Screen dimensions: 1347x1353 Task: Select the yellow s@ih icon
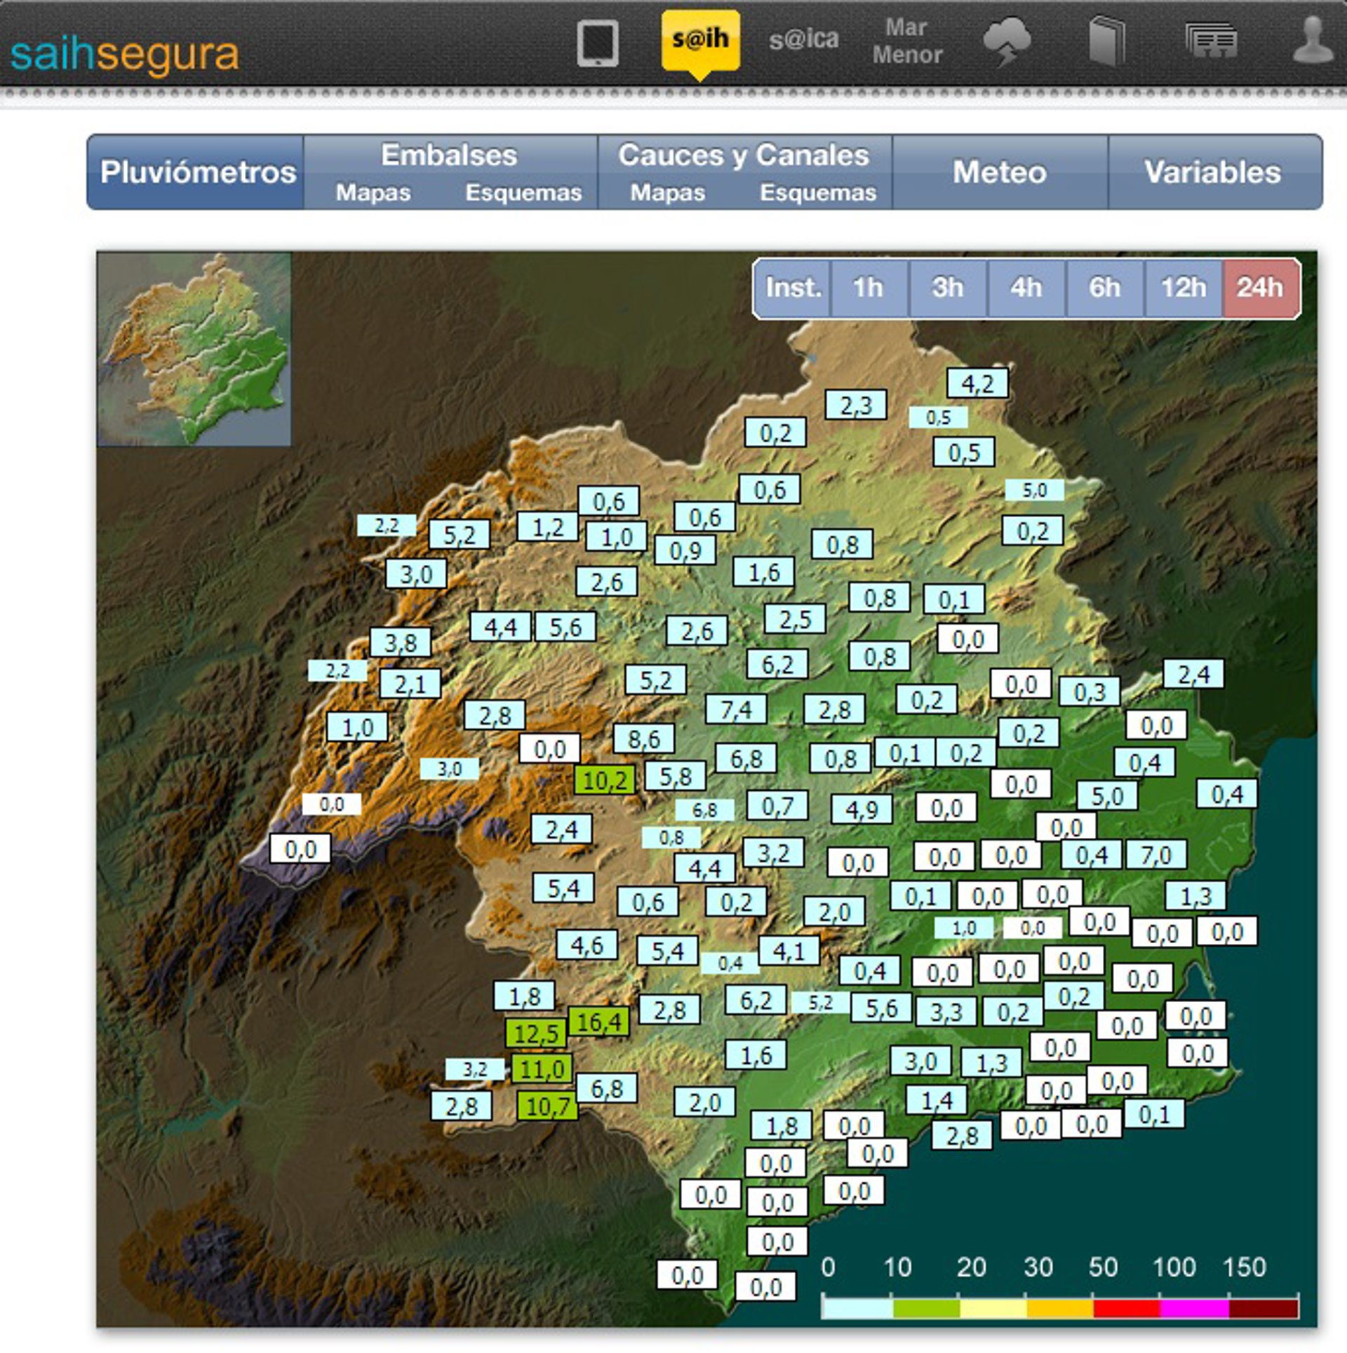point(699,41)
